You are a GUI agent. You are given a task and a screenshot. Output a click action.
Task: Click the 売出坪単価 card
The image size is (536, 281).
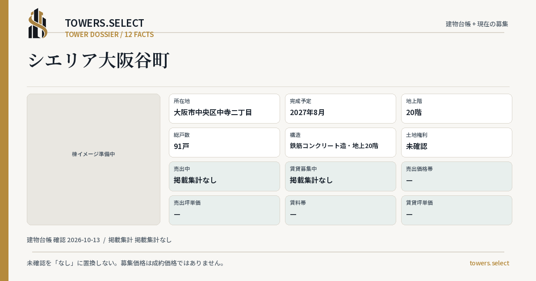coord(224,210)
